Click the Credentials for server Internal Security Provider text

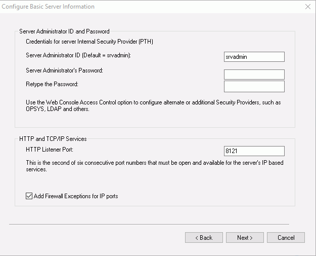(89, 42)
